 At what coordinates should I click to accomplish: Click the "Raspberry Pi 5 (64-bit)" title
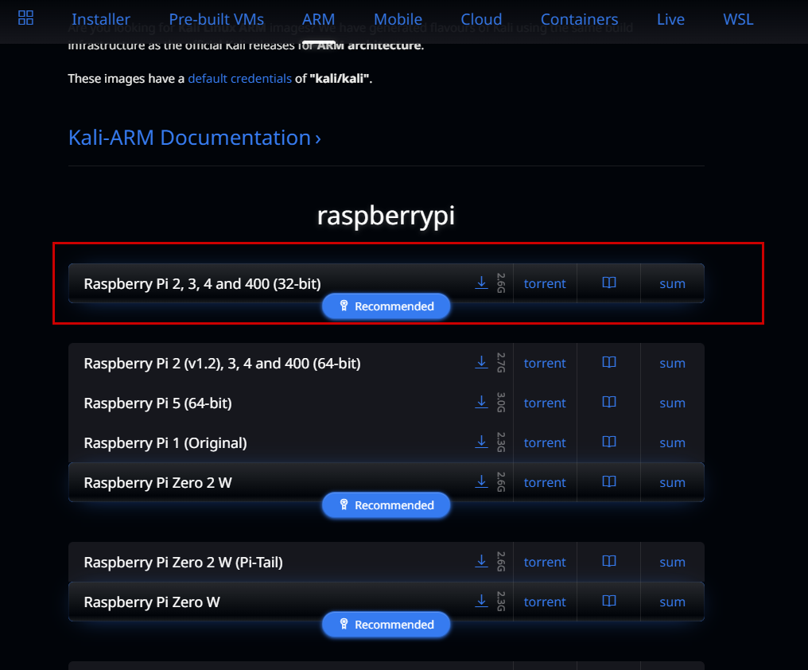[157, 403]
